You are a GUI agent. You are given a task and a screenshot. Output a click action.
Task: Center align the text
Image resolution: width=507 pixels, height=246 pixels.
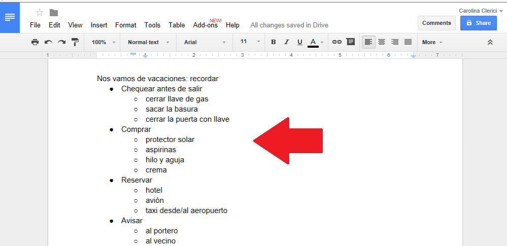click(382, 42)
